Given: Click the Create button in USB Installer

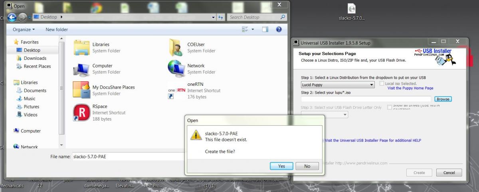Looking at the screenshot, I should pos(419,173).
